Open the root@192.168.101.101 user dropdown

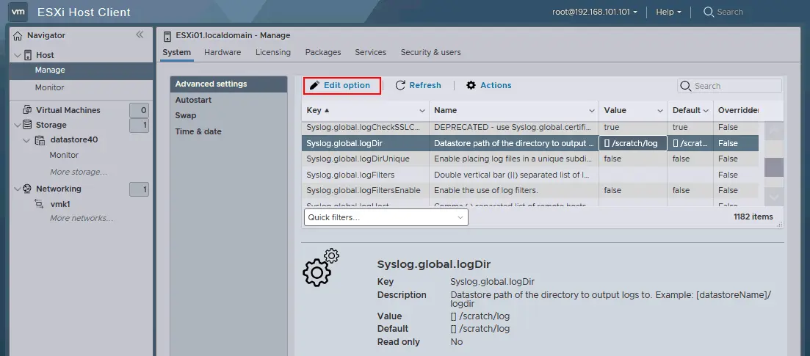[595, 12]
